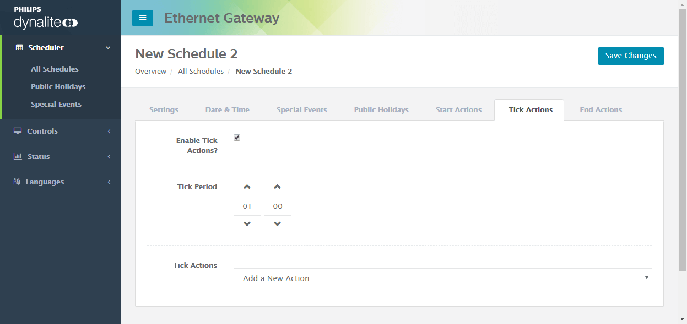Click the Status chart icon in sidebar
Image resolution: width=687 pixels, height=324 pixels.
(17, 156)
